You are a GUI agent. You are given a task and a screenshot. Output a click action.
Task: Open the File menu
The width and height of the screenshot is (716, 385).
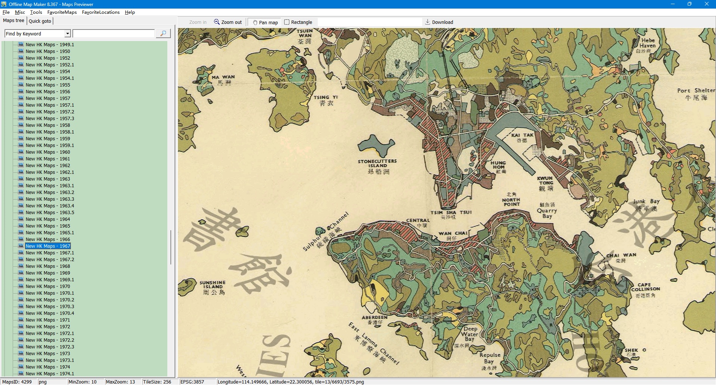pos(6,12)
